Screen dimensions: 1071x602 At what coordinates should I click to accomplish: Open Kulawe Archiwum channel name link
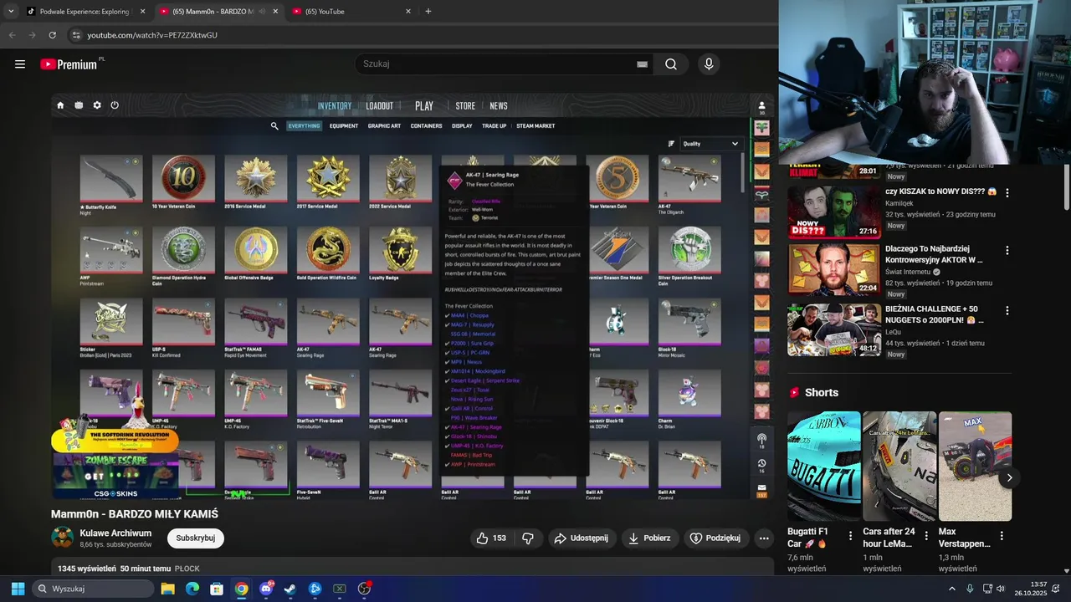(x=115, y=533)
